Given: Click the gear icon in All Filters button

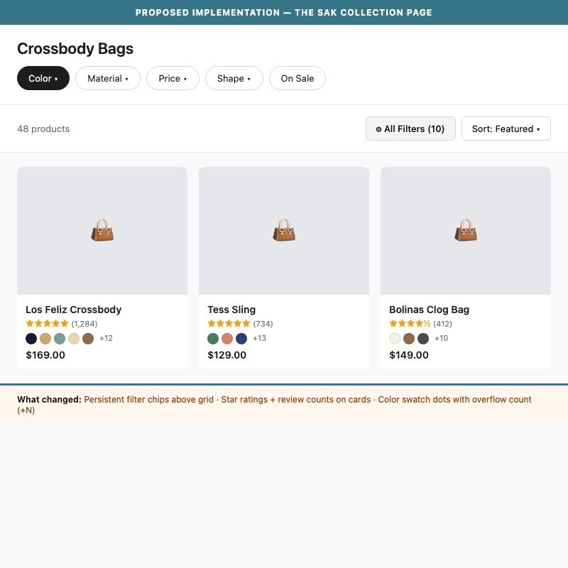Looking at the screenshot, I should 378,129.
